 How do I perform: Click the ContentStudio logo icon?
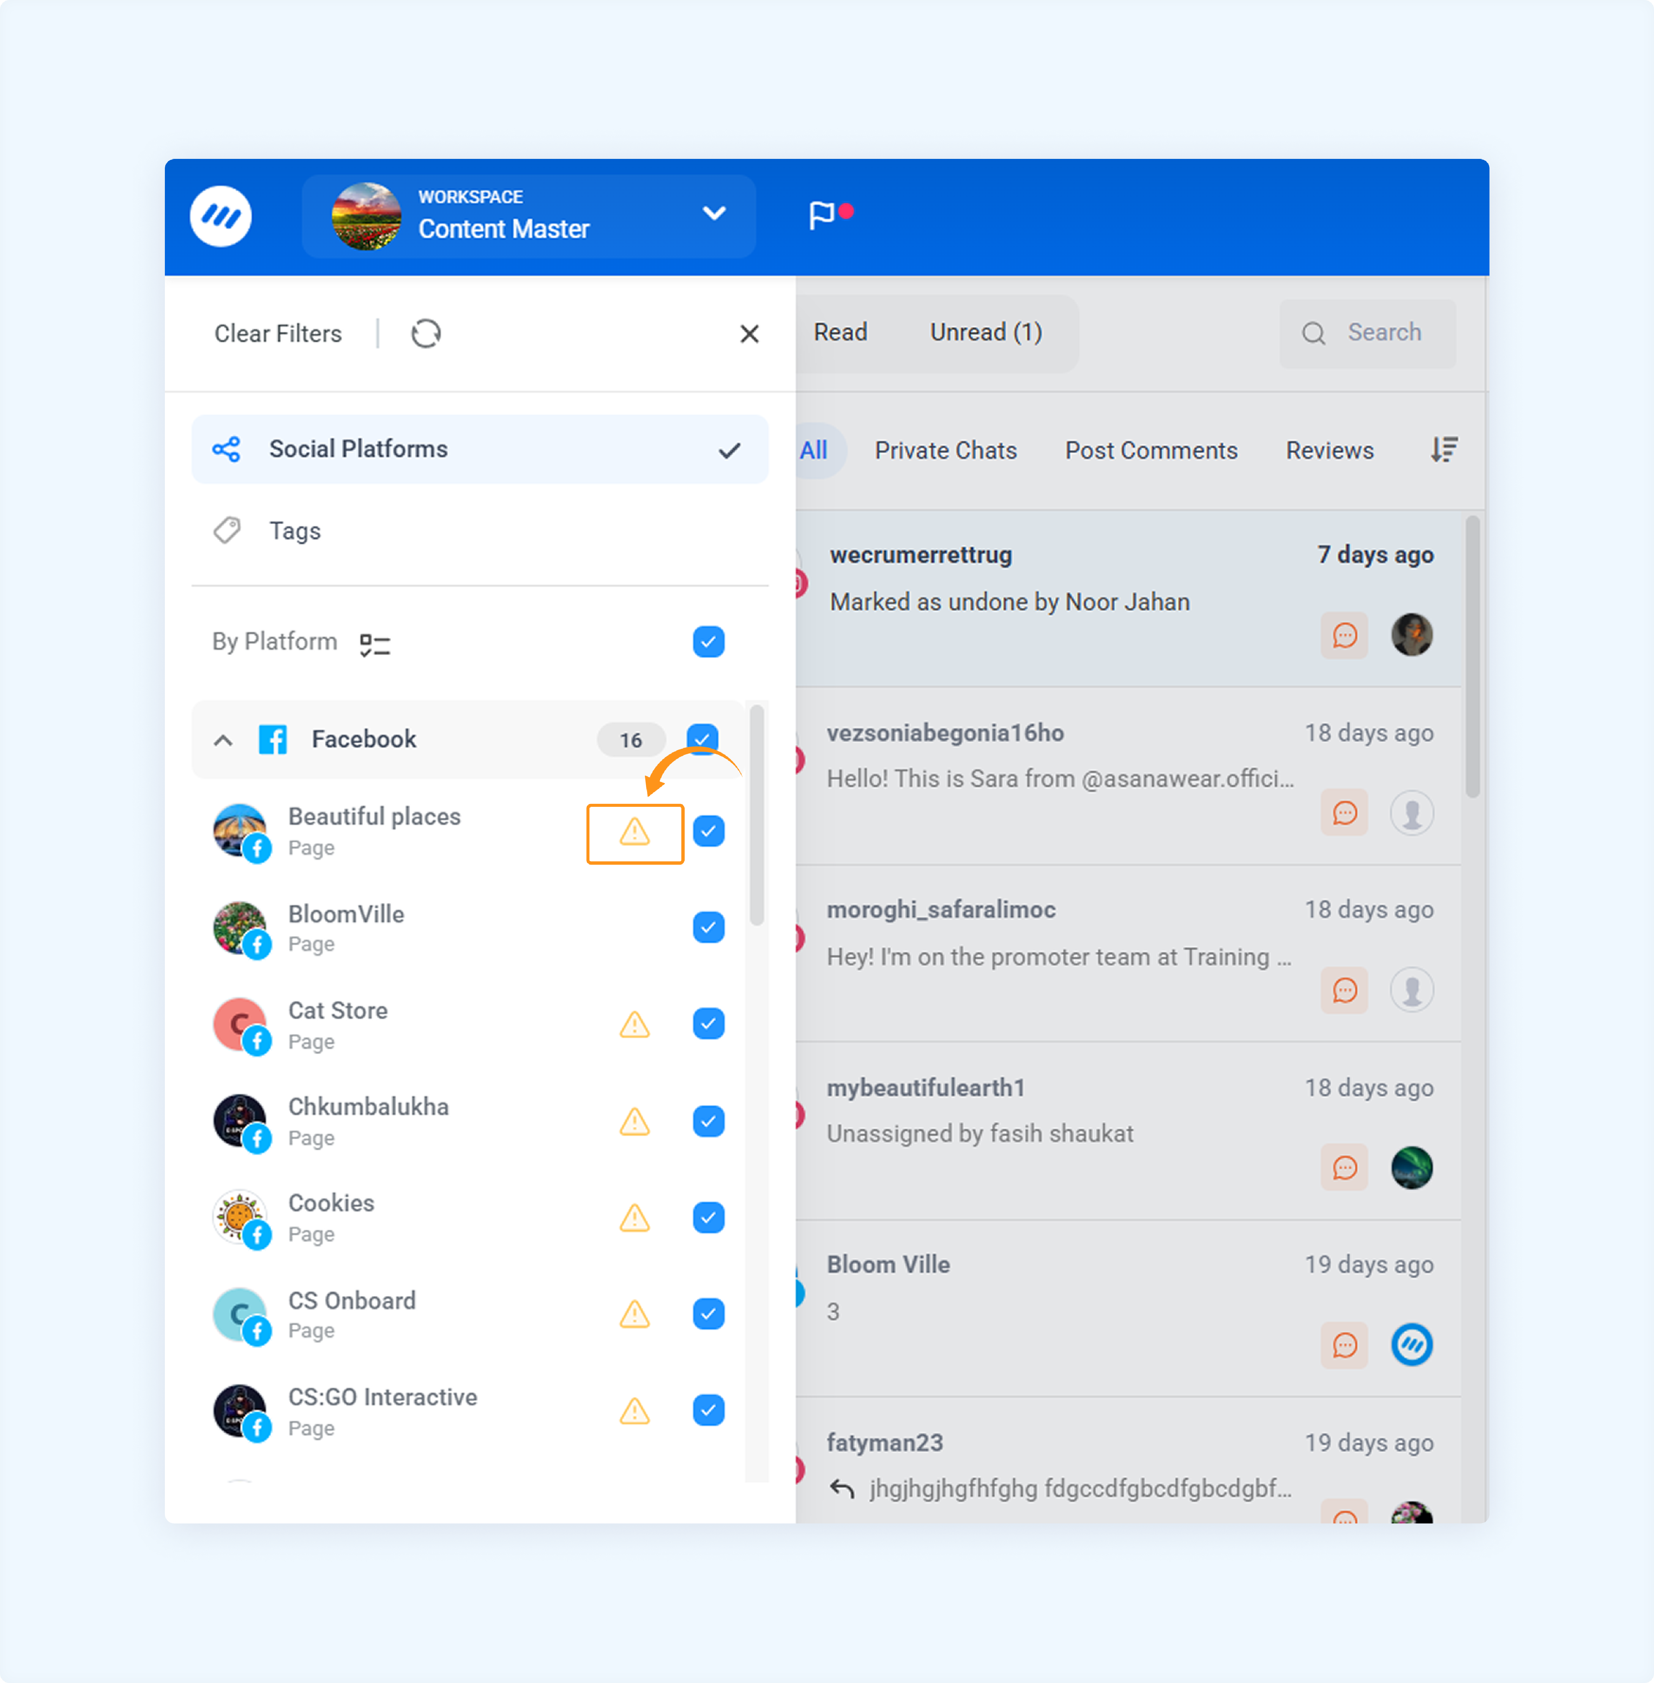(x=221, y=216)
